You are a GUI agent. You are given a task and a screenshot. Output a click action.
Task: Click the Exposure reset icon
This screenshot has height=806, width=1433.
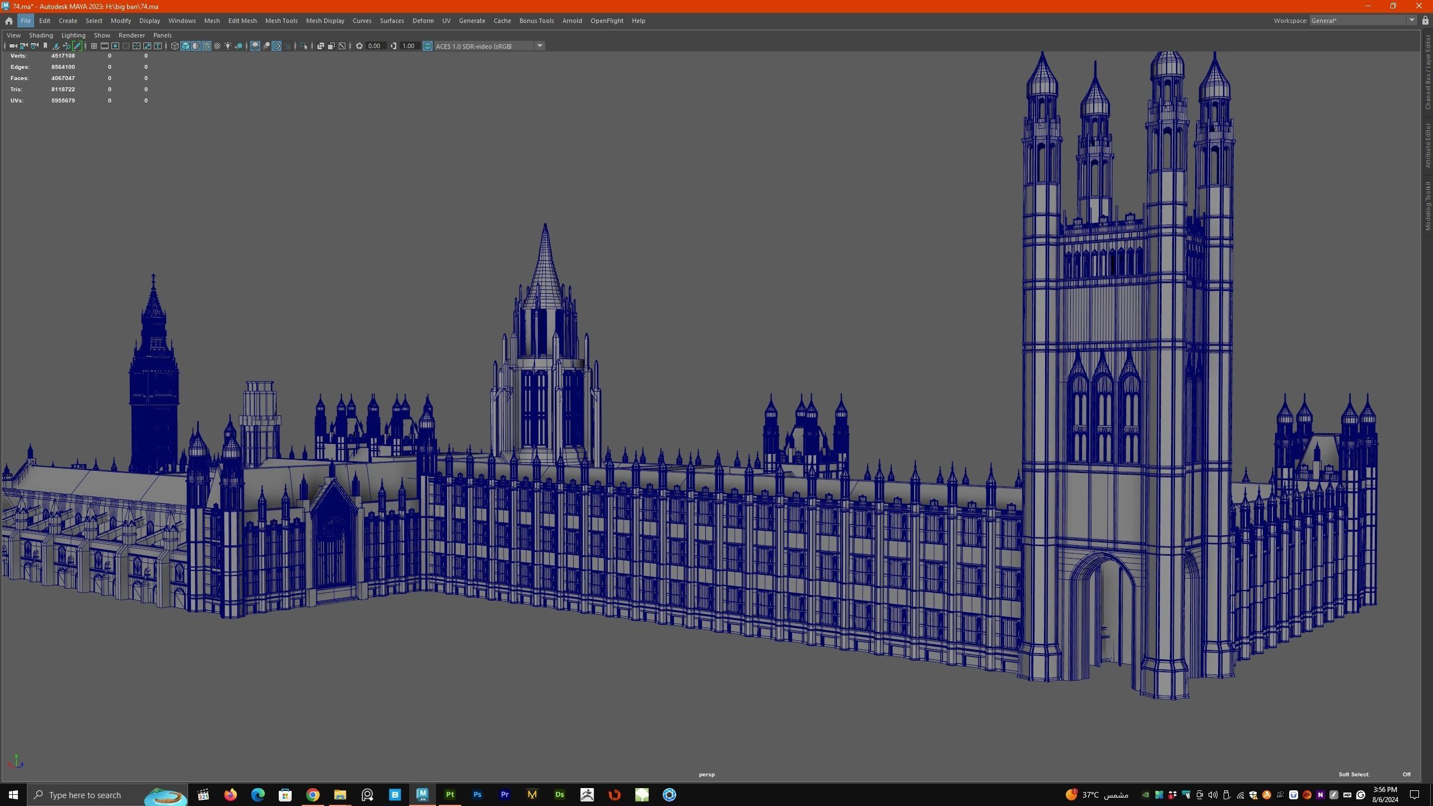click(359, 46)
